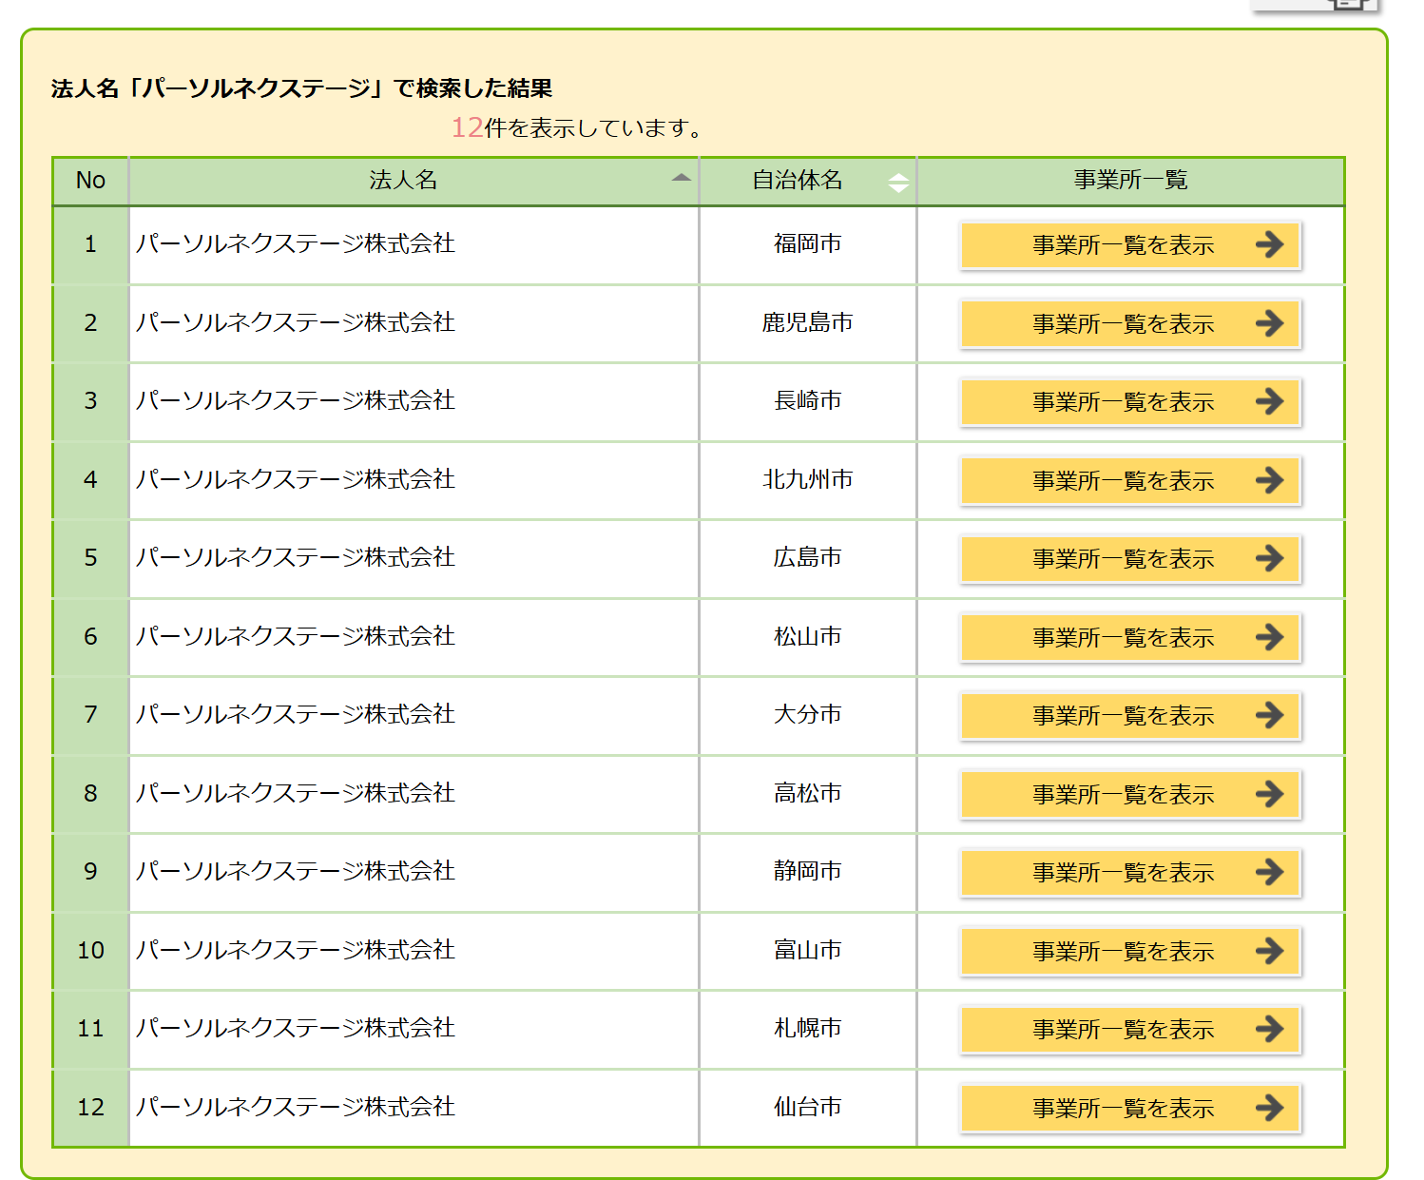Show office list for 富山市 row

[x=1130, y=951]
